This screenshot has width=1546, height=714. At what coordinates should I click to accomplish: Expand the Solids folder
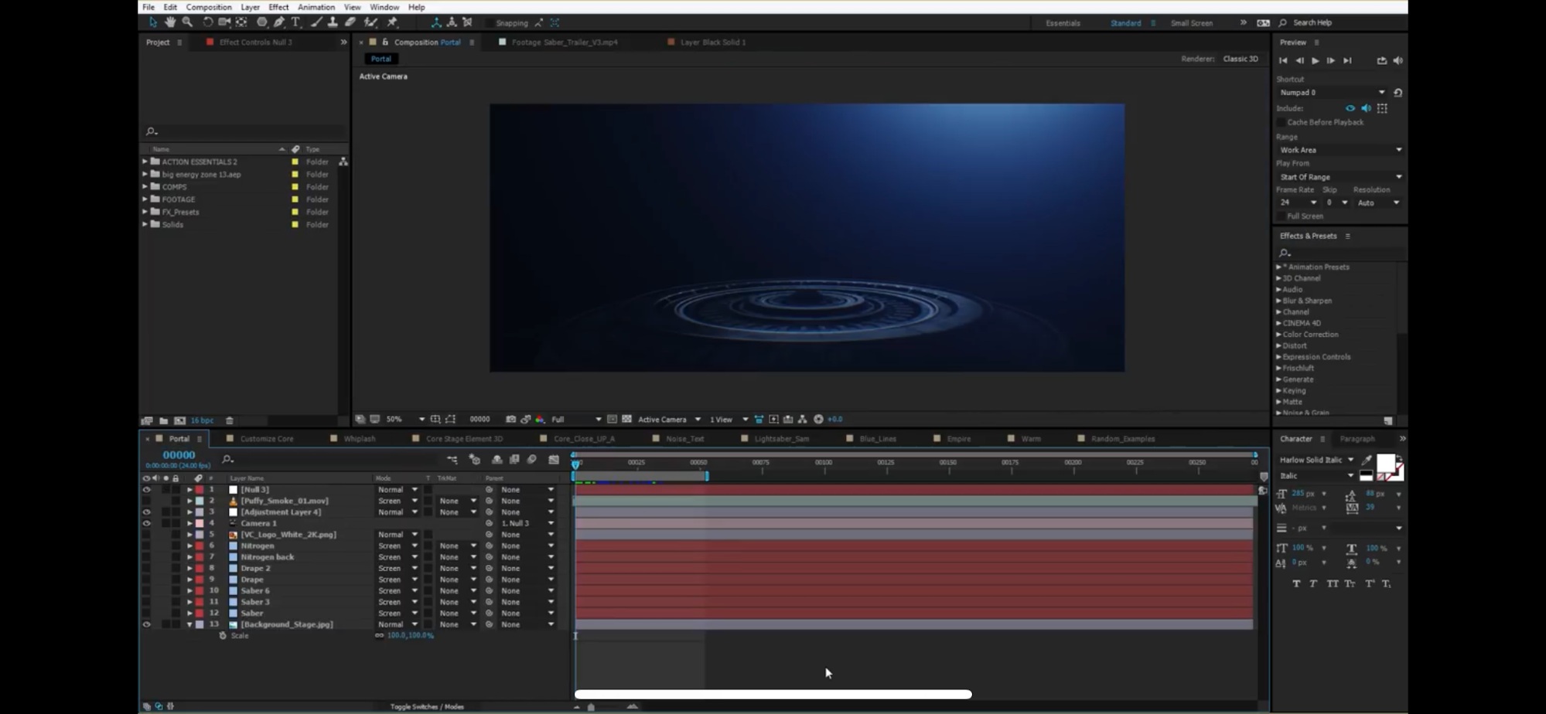pos(145,224)
